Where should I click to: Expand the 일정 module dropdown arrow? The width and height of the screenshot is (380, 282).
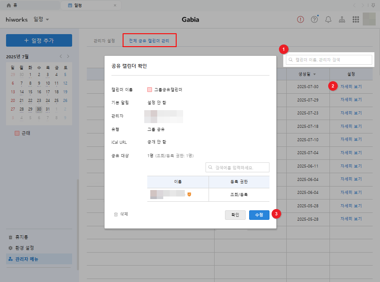click(47, 19)
